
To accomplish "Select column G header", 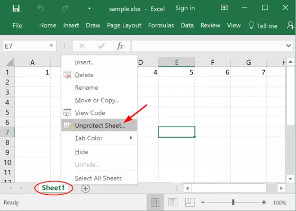I will tap(249, 62).
